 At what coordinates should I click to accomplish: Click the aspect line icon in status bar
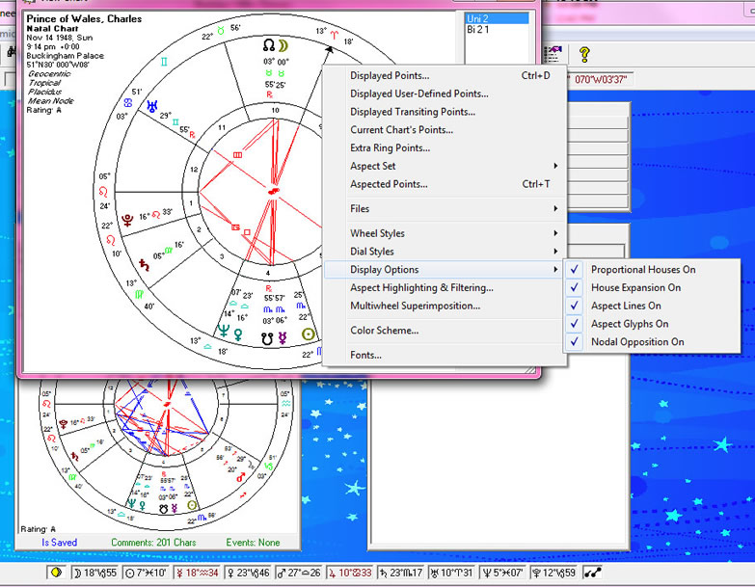[592, 573]
